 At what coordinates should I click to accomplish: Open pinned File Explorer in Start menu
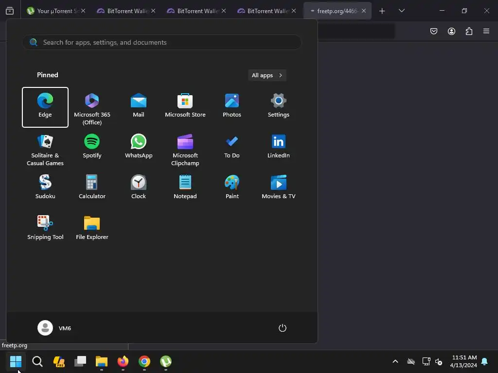92,228
